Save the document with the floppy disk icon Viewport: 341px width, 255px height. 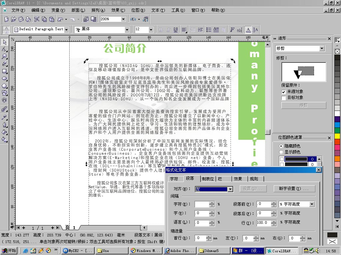(21, 19)
